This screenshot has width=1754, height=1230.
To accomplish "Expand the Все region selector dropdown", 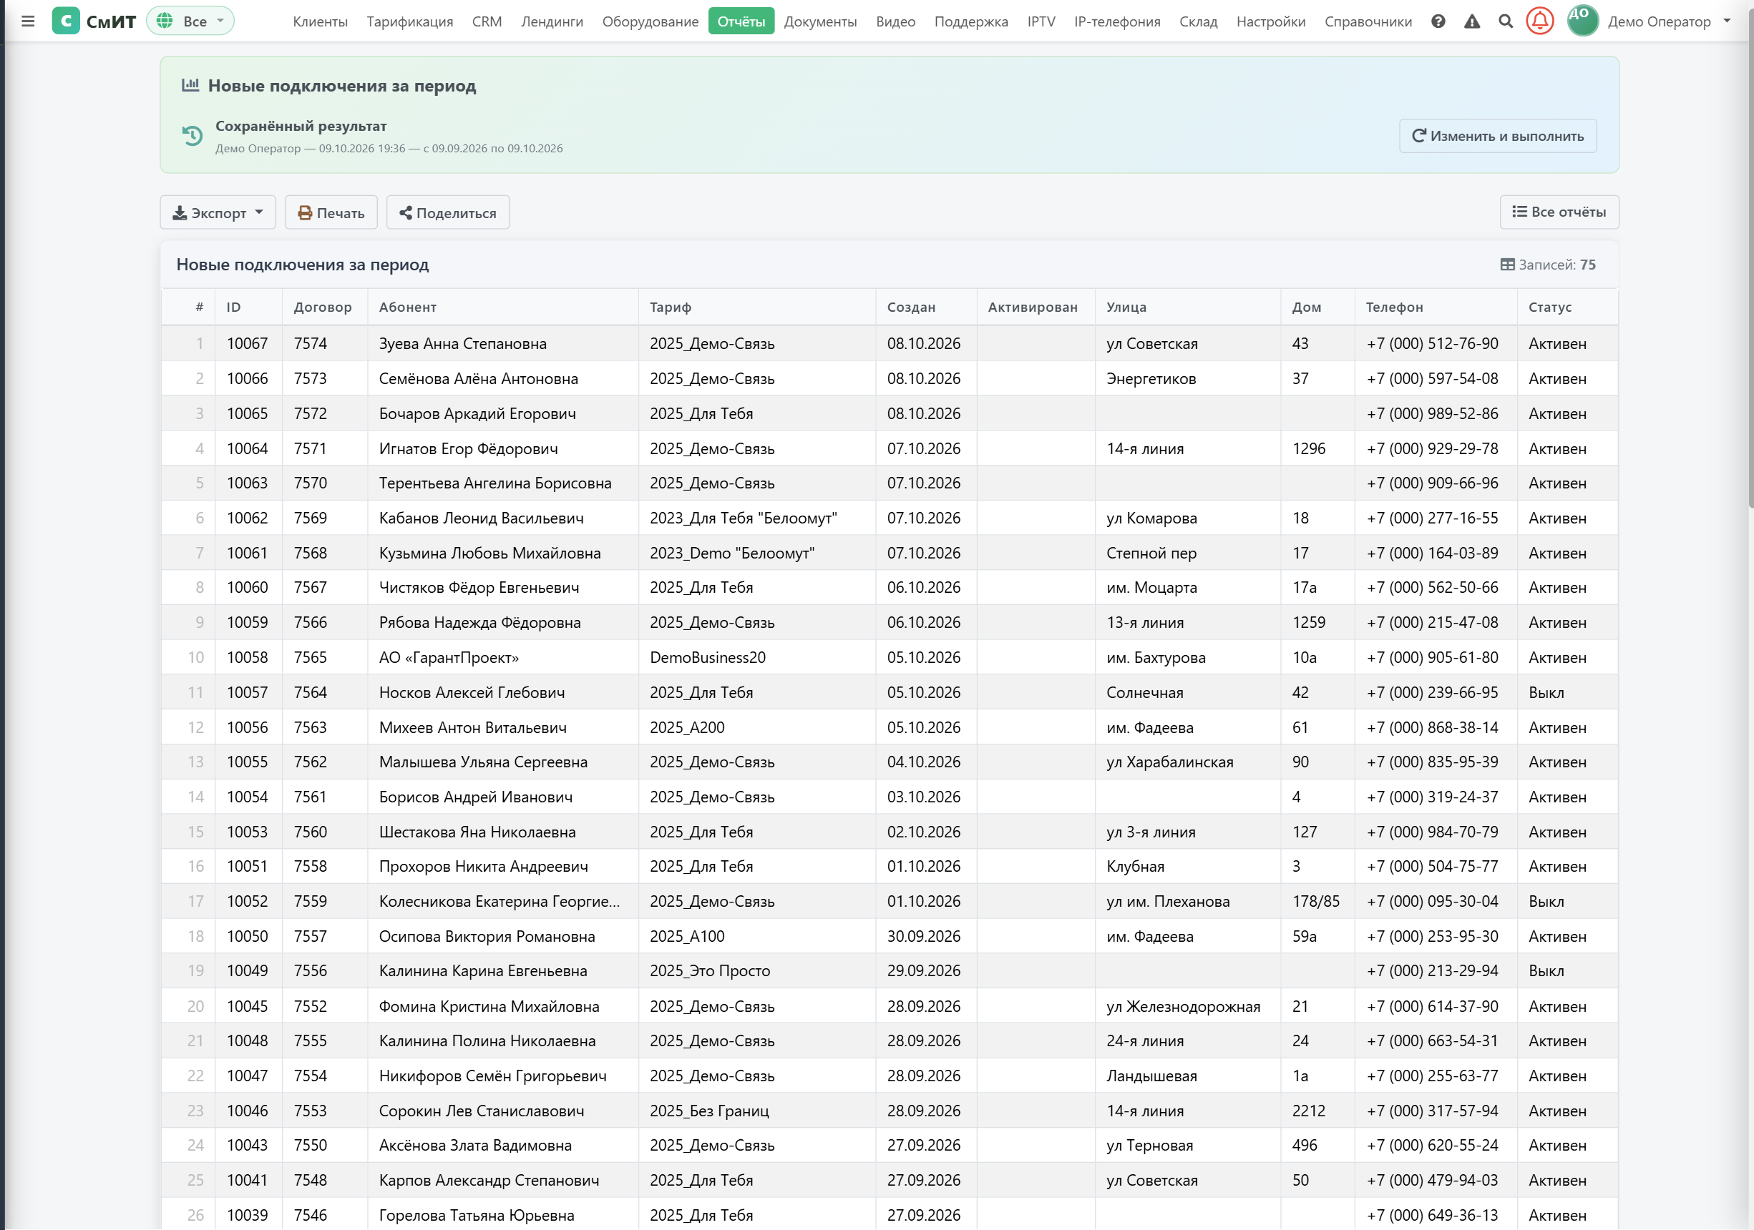I will pyautogui.click(x=190, y=21).
